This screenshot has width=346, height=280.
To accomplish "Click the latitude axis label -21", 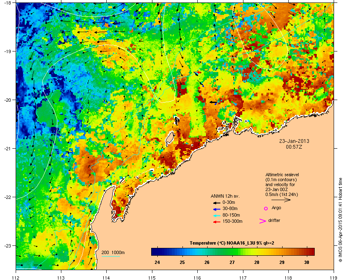I will pyautogui.click(x=7, y=148).
